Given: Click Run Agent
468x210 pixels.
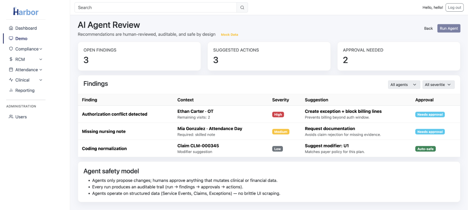Looking at the screenshot, I should coord(449,28).
